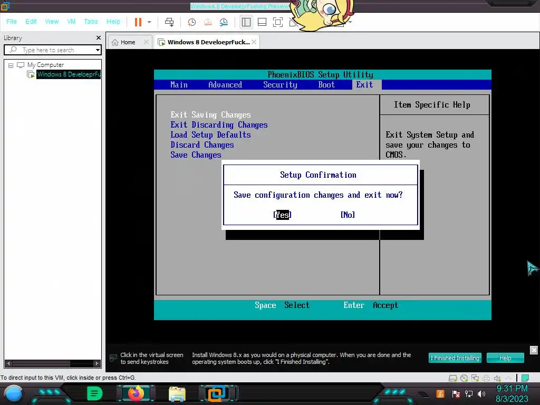Click the printer status icon

(x=486, y=379)
